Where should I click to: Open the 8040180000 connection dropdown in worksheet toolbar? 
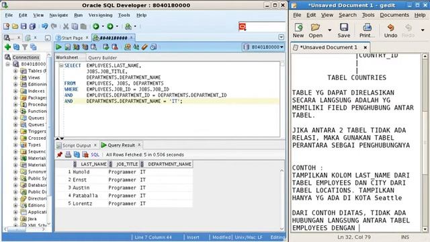click(x=263, y=47)
